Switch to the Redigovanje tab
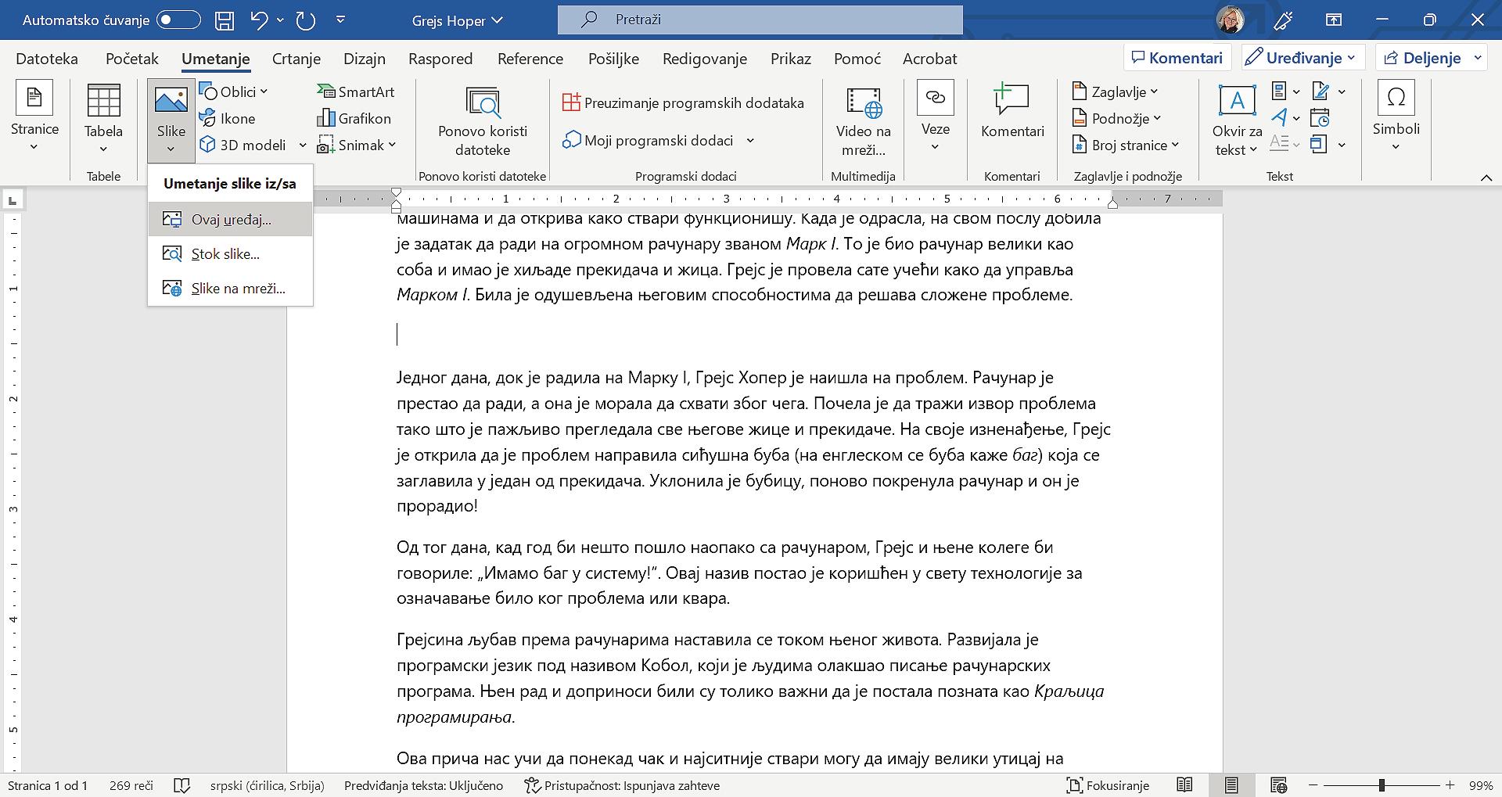The width and height of the screenshot is (1502, 797). click(x=704, y=59)
